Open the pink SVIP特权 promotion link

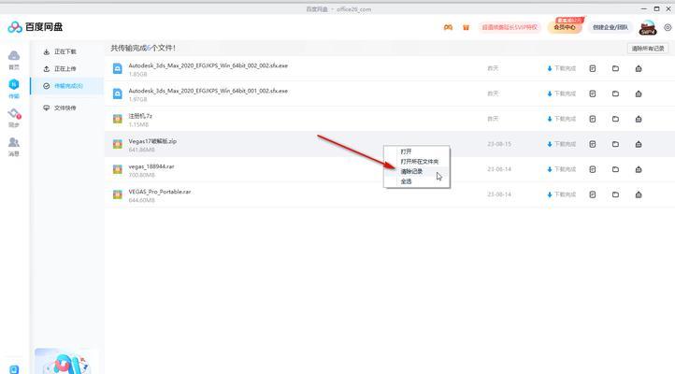510,27
